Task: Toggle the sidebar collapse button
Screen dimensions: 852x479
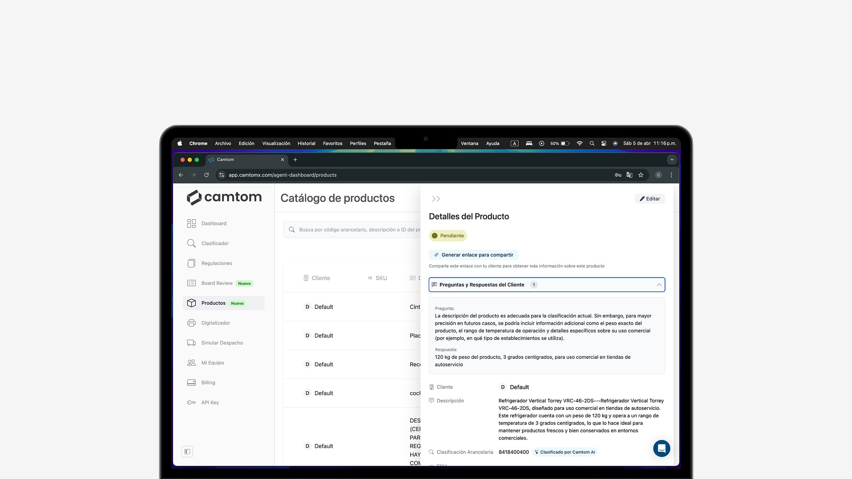Action: click(x=187, y=452)
